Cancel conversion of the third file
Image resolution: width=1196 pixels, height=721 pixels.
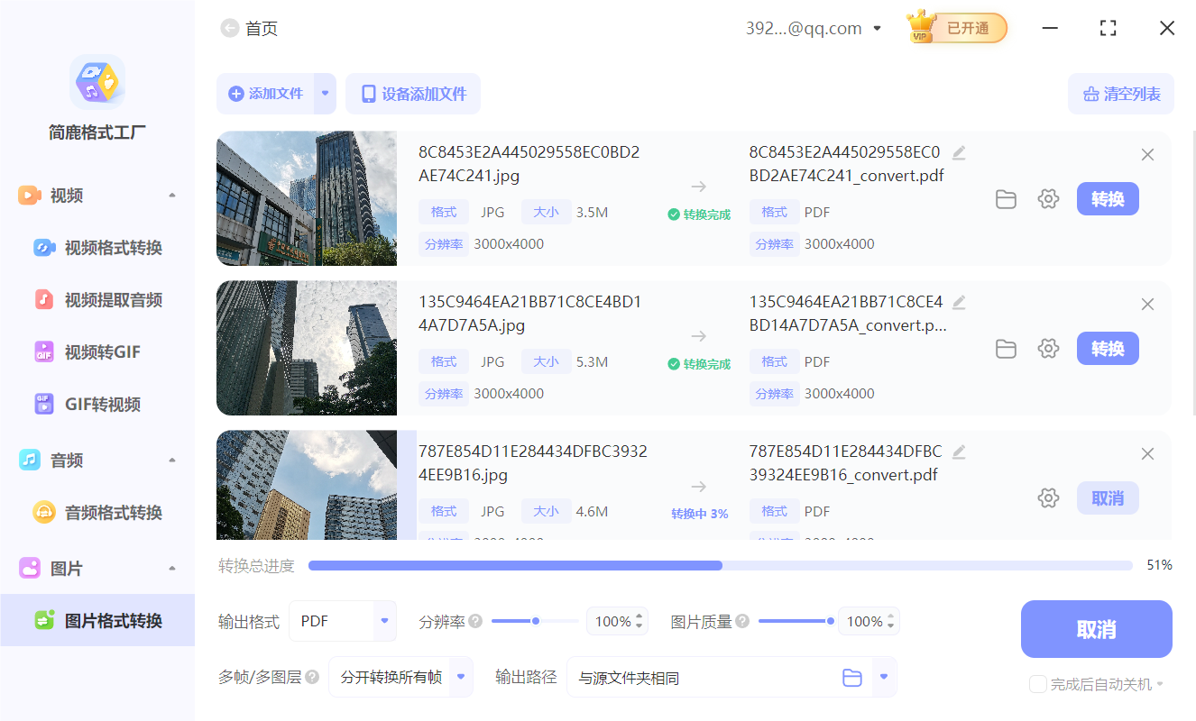(1108, 497)
